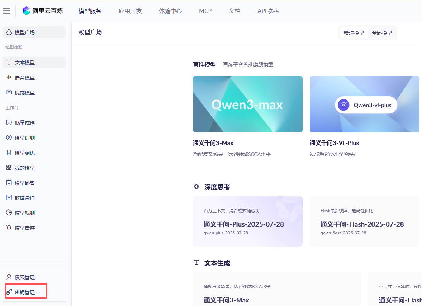Click the 批量推理 icon
This screenshot has height=306, width=422.
(x=9, y=122)
